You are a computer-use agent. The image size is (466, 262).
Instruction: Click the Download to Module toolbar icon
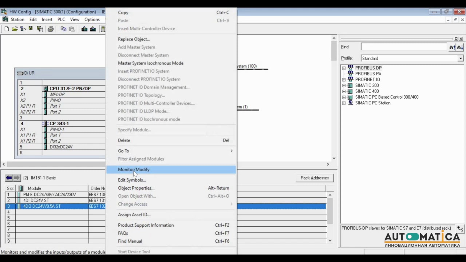pos(84,29)
